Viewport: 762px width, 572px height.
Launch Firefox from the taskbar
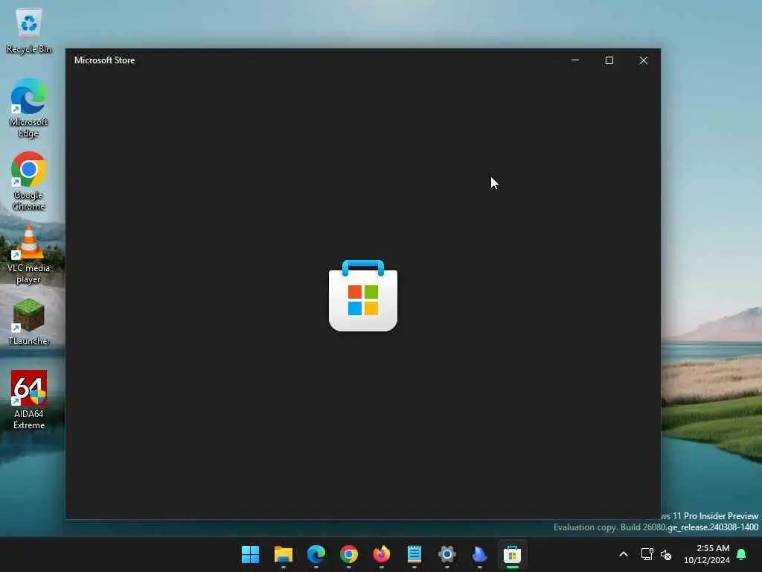tap(382, 554)
